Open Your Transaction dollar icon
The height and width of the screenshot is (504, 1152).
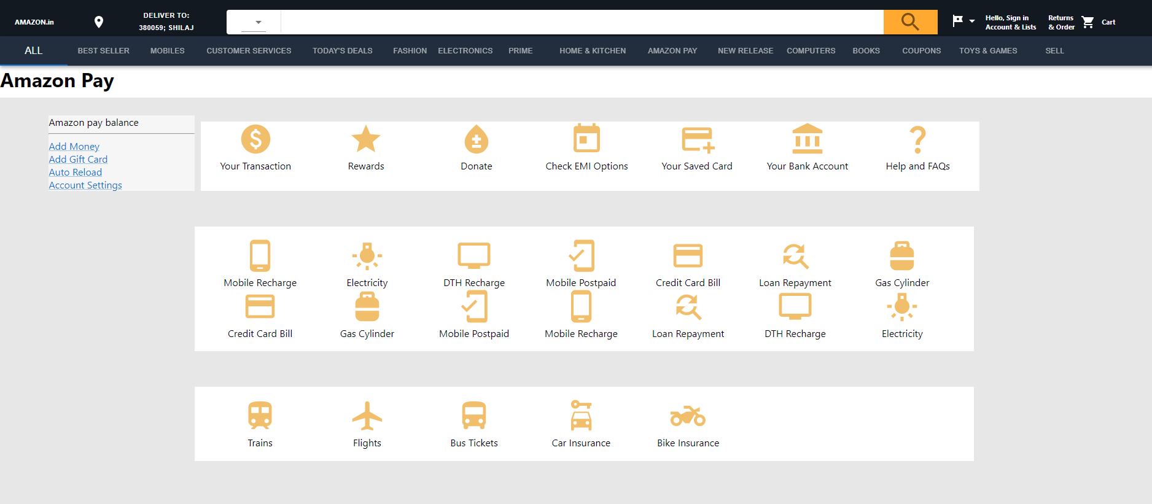click(255, 139)
